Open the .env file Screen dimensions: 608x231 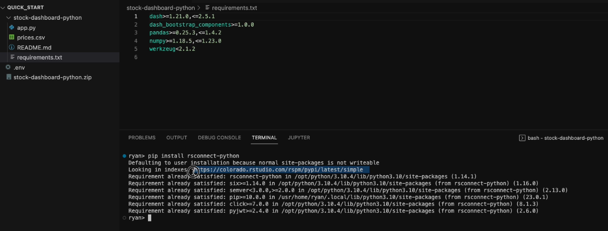[x=19, y=67]
